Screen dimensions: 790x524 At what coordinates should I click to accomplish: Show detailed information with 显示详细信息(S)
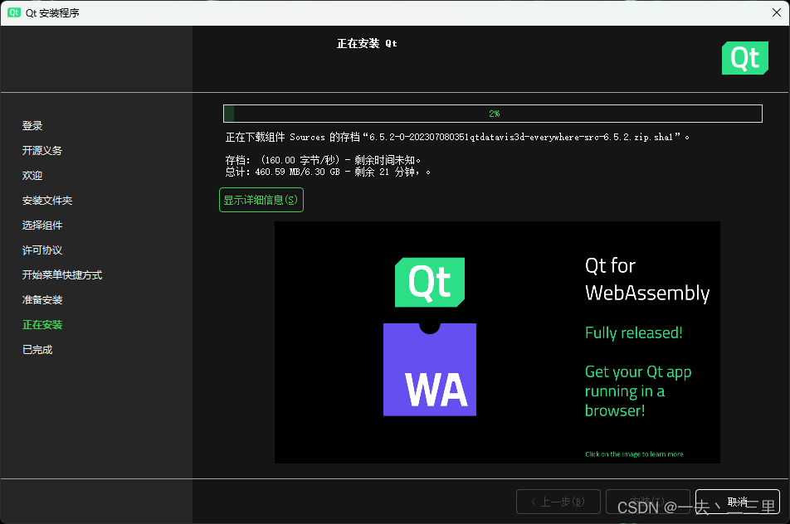click(x=261, y=200)
